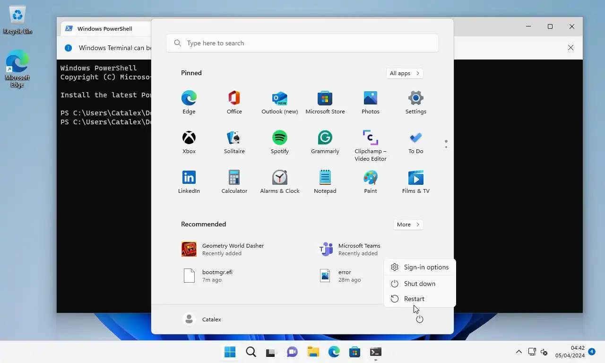
Task: Open Outlook (new) pinned app
Action: (x=280, y=102)
